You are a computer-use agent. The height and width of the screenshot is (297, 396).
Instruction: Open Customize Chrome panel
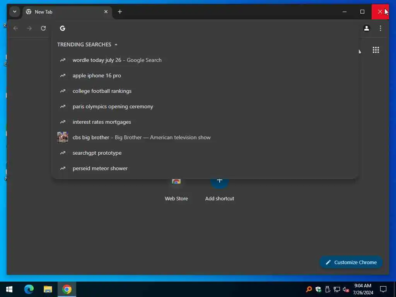(351, 263)
